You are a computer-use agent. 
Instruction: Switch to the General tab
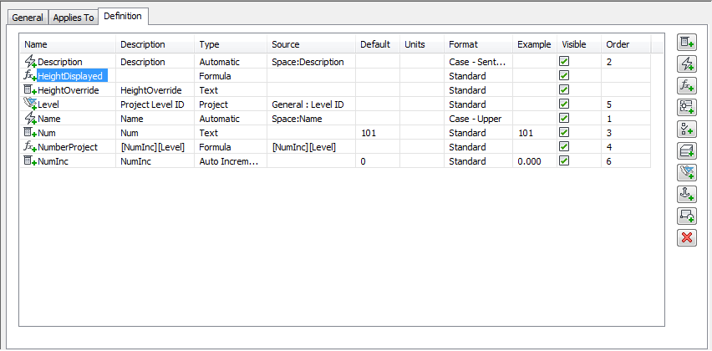click(x=28, y=18)
